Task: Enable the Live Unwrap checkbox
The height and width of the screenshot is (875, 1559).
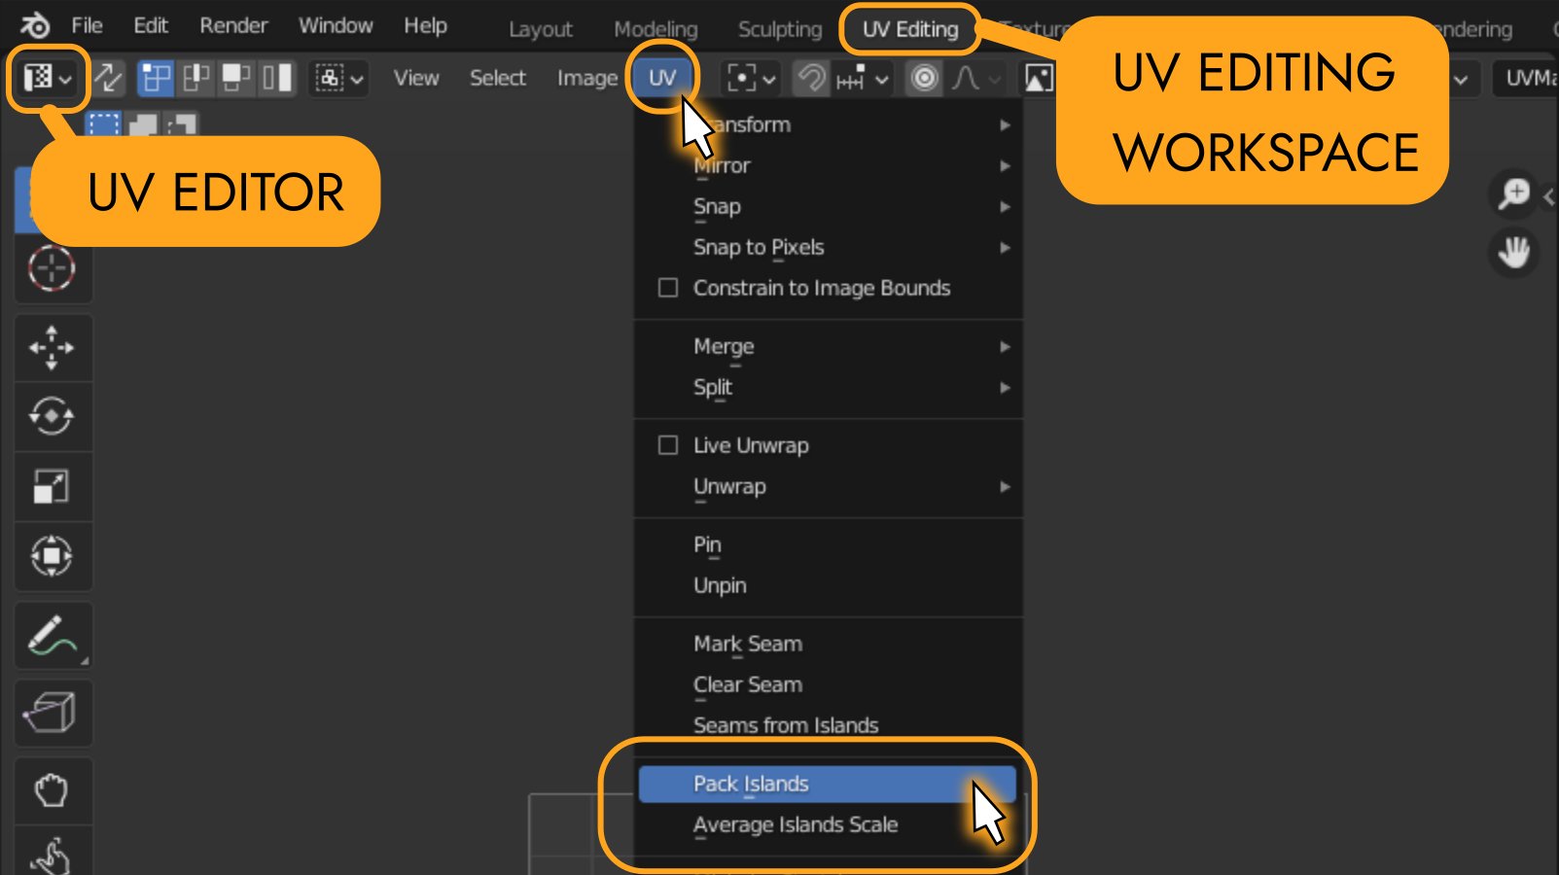Action: (668, 445)
